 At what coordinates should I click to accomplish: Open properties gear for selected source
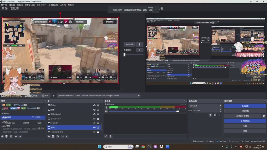coord(58,136)
